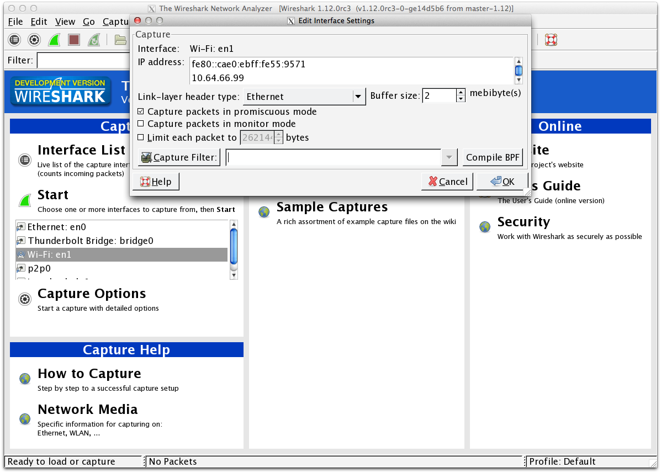Click the IP address list scrollbar thumb

coord(519,70)
